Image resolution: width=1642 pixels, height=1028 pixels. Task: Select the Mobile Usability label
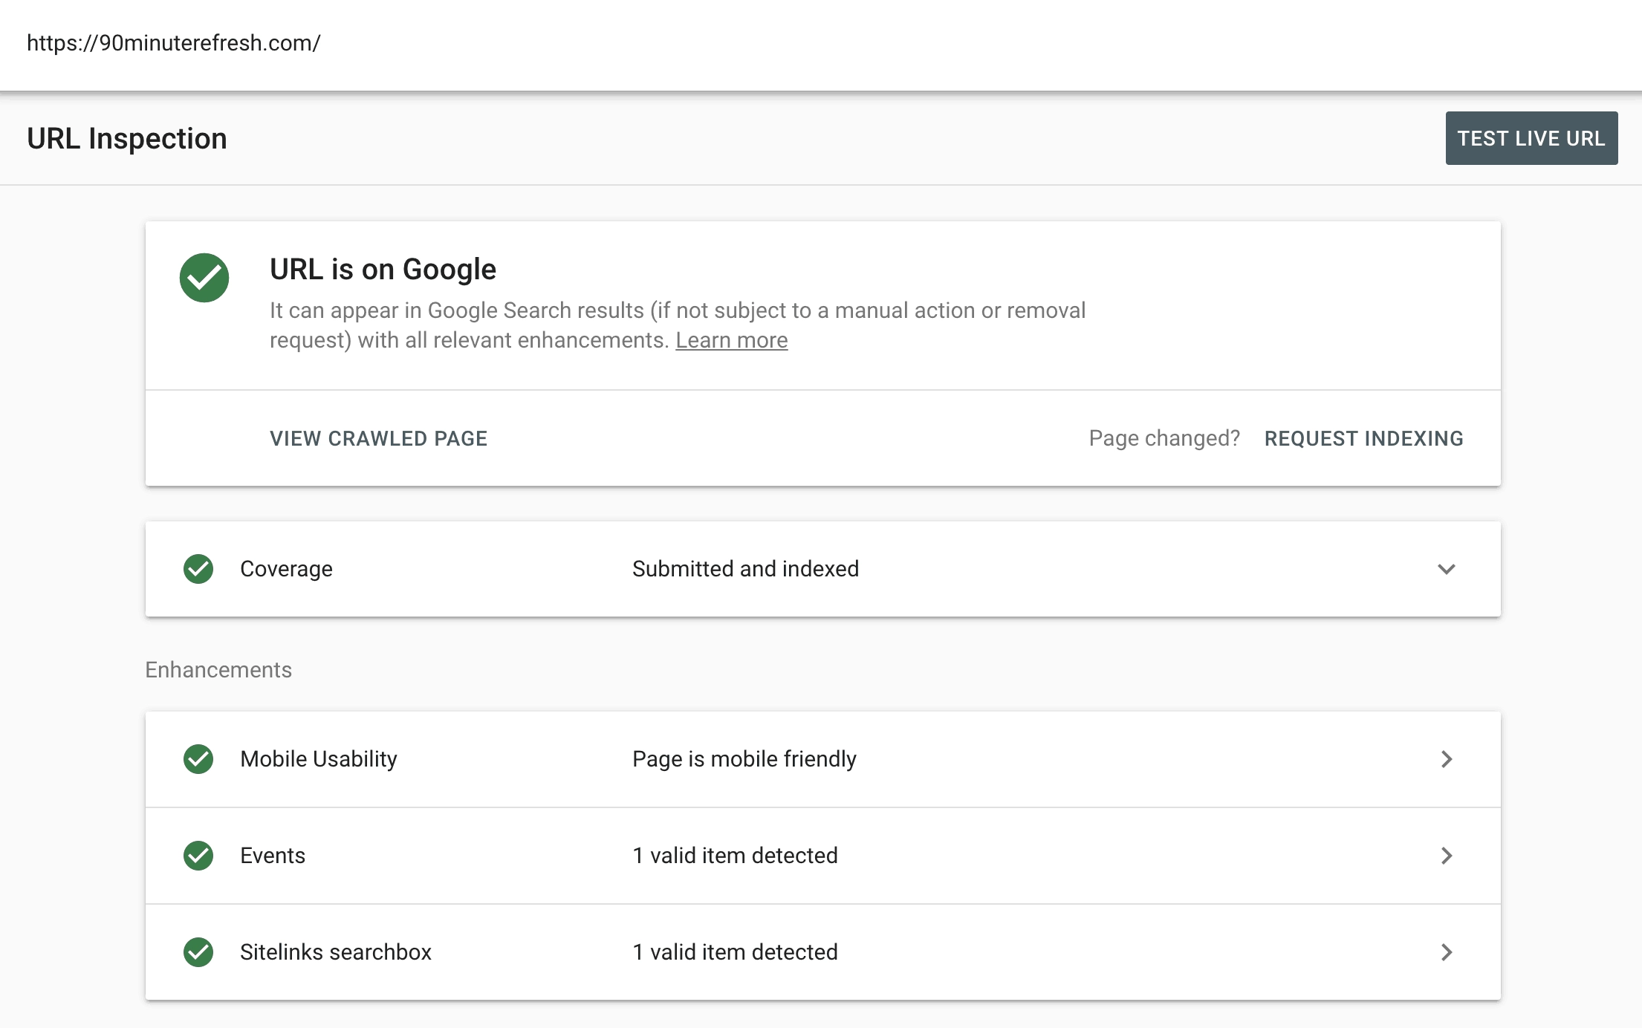tap(319, 759)
